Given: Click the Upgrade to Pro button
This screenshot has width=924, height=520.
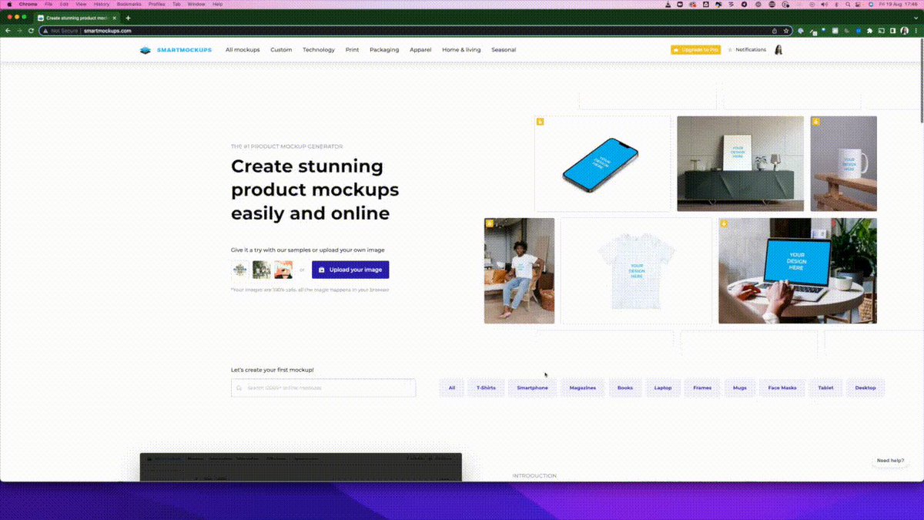Looking at the screenshot, I should click(x=695, y=50).
